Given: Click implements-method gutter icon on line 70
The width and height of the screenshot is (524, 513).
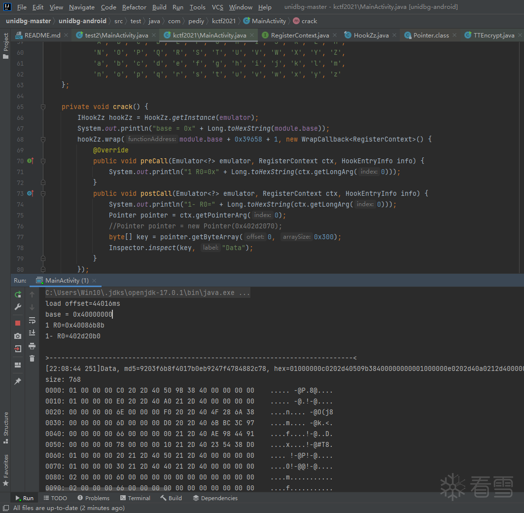Looking at the screenshot, I should 30,161.
